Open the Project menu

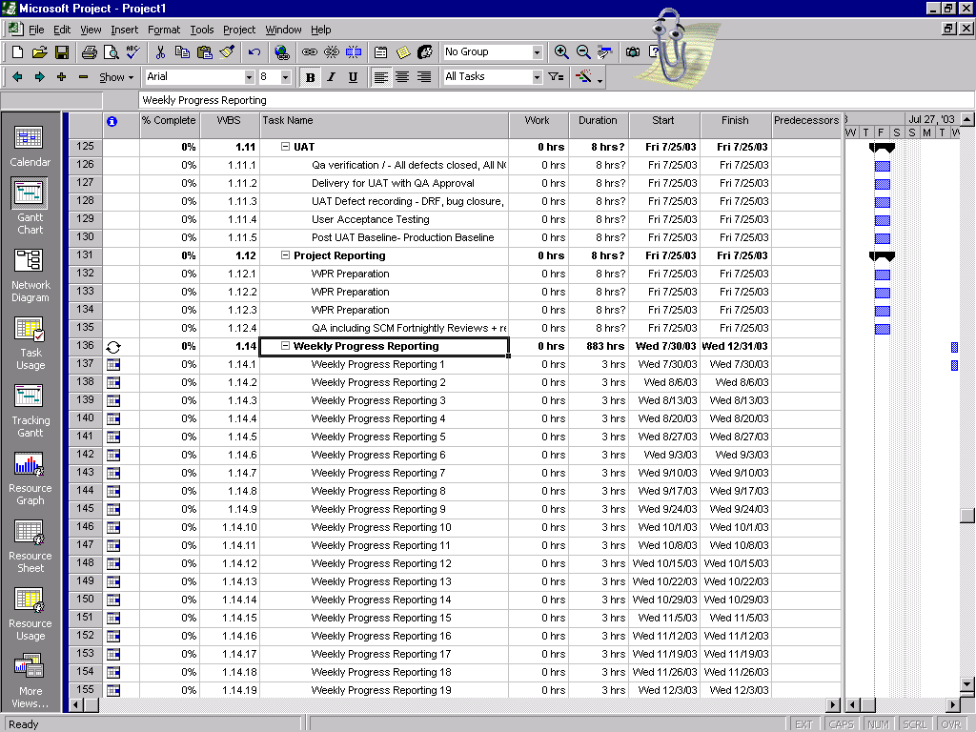click(238, 30)
